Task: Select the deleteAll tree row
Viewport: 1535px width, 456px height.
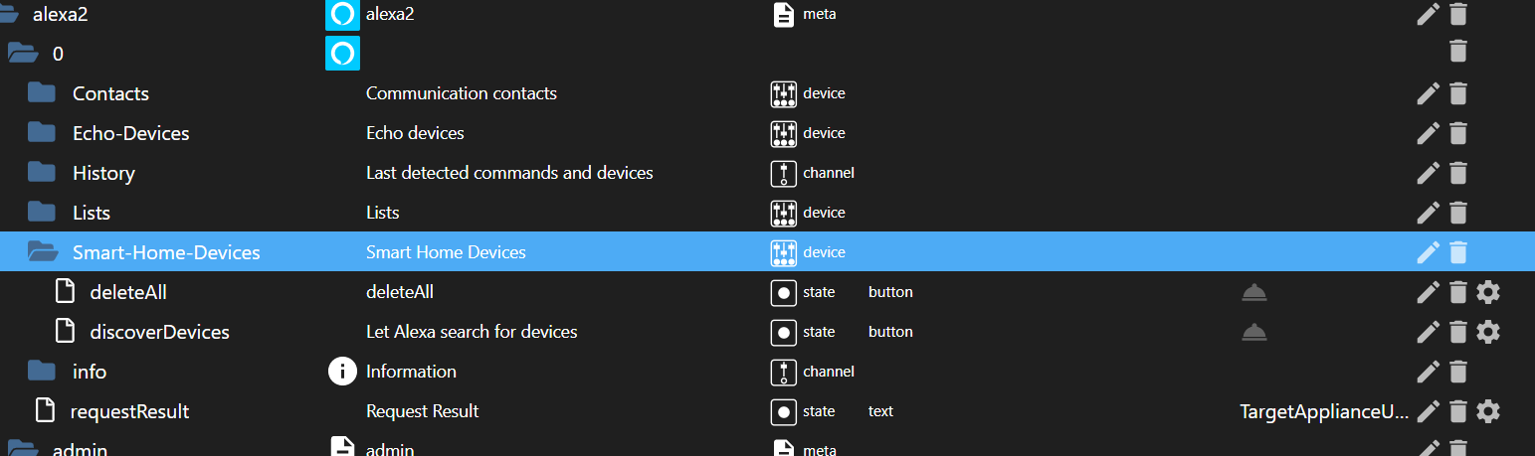Action: (x=767, y=292)
